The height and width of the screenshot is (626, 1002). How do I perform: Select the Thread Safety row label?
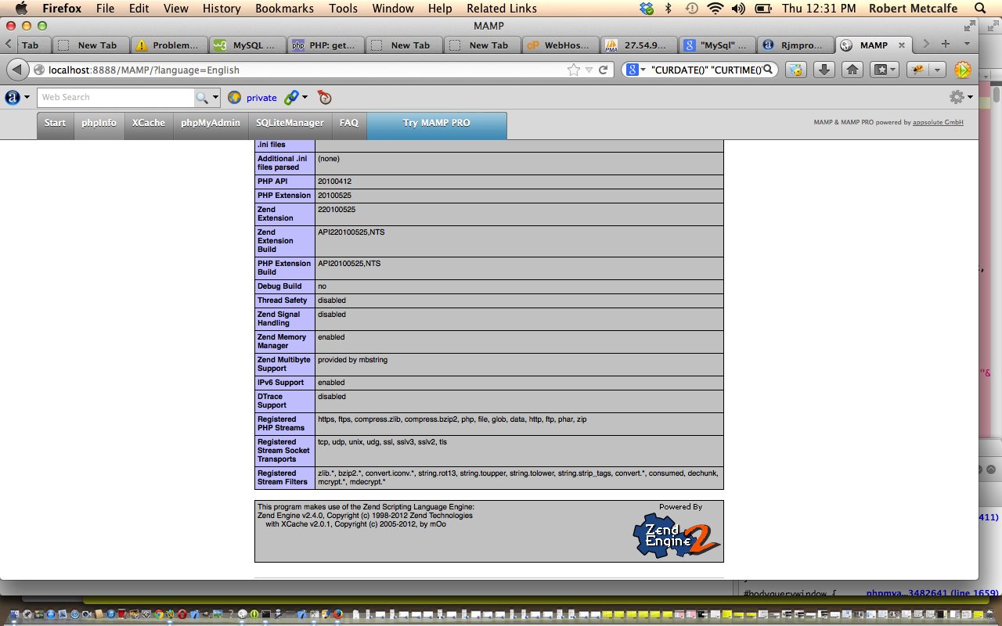coord(283,300)
